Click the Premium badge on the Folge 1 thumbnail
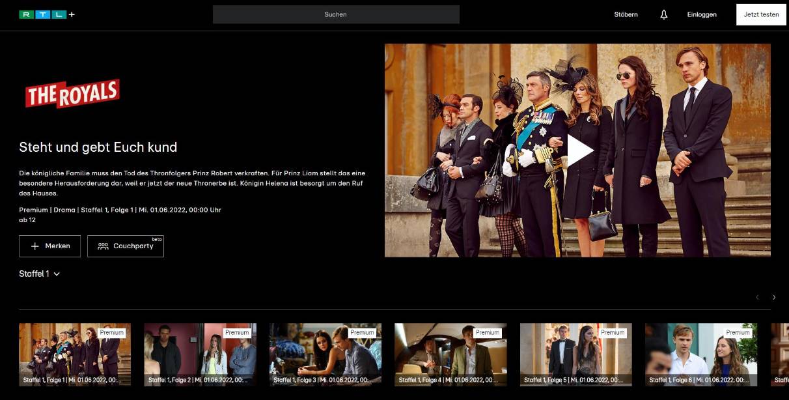This screenshot has height=400, width=789. click(111, 332)
